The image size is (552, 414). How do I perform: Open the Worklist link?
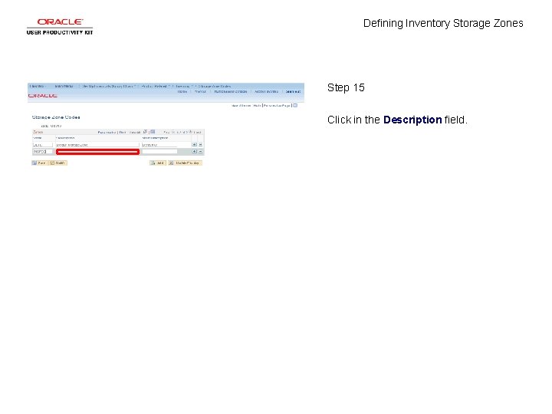(x=200, y=91)
